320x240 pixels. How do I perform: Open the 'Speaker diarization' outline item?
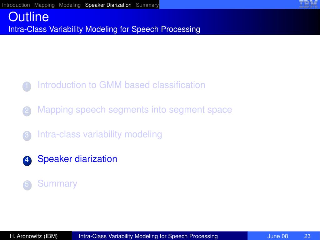[x=77, y=159]
